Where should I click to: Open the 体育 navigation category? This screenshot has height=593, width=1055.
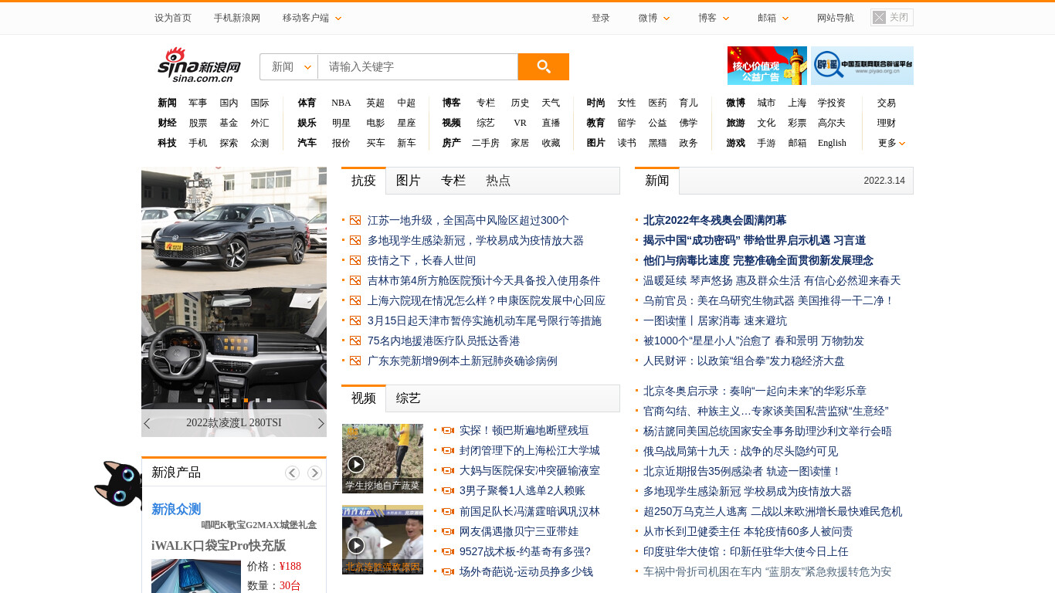(307, 103)
